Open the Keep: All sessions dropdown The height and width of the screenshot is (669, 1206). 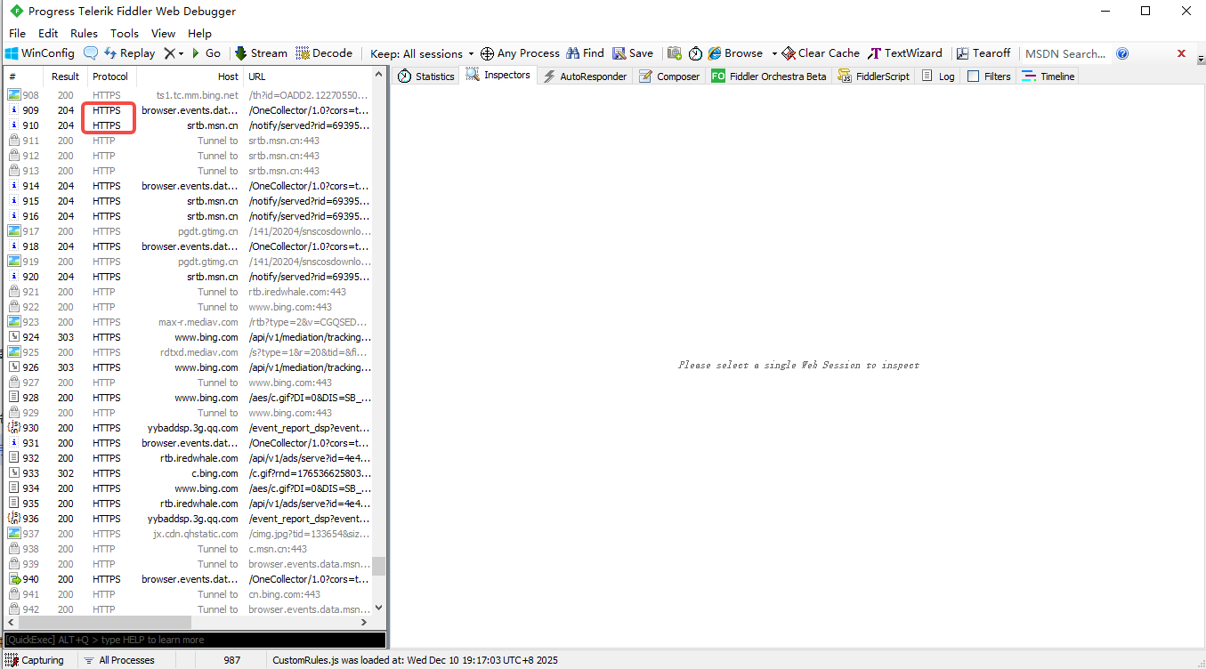(422, 53)
